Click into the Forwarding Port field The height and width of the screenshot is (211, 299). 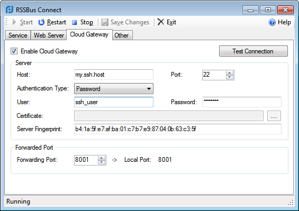click(86, 160)
